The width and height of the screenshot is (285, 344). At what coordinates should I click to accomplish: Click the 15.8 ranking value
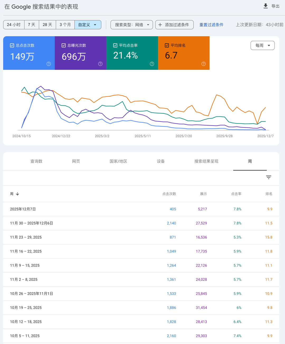click(269, 237)
